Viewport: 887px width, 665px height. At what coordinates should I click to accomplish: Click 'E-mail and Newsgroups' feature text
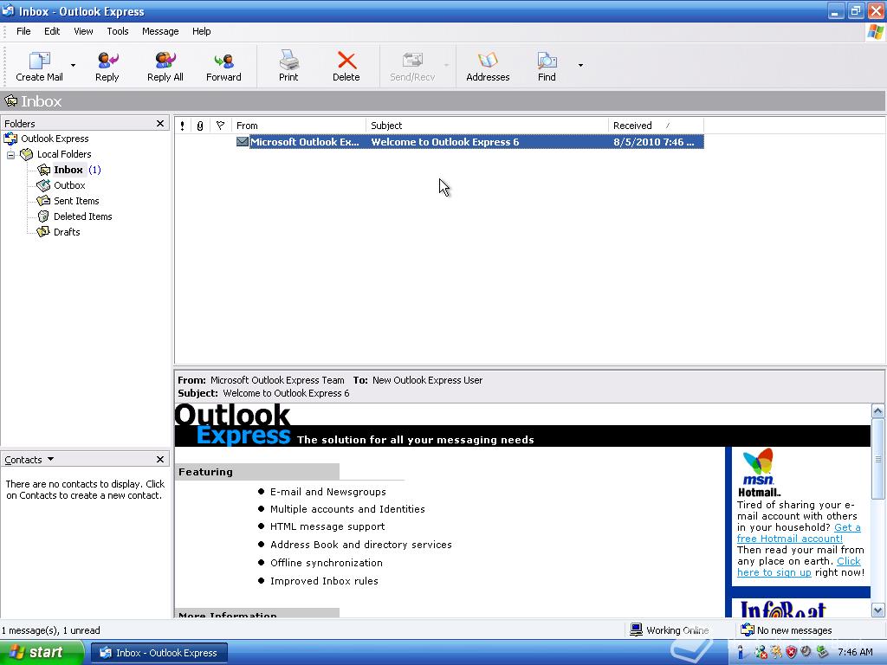point(328,492)
